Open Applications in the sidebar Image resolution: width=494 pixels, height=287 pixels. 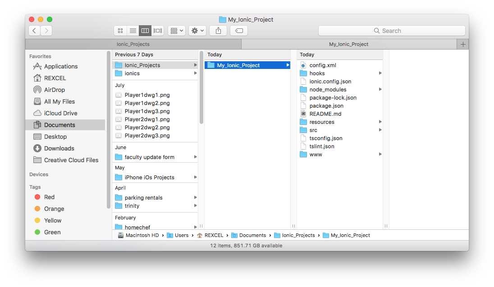point(60,66)
